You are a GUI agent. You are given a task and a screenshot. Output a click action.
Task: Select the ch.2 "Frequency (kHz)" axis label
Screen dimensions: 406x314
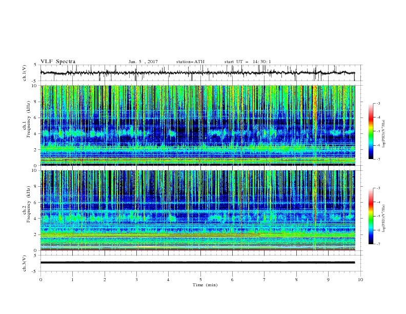[x=29, y=204]
